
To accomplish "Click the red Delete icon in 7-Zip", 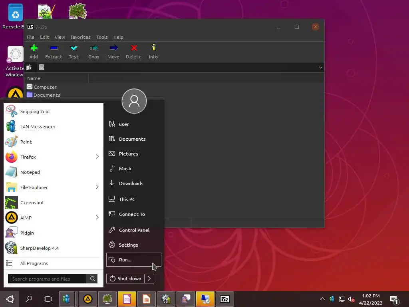I will 134,48.
